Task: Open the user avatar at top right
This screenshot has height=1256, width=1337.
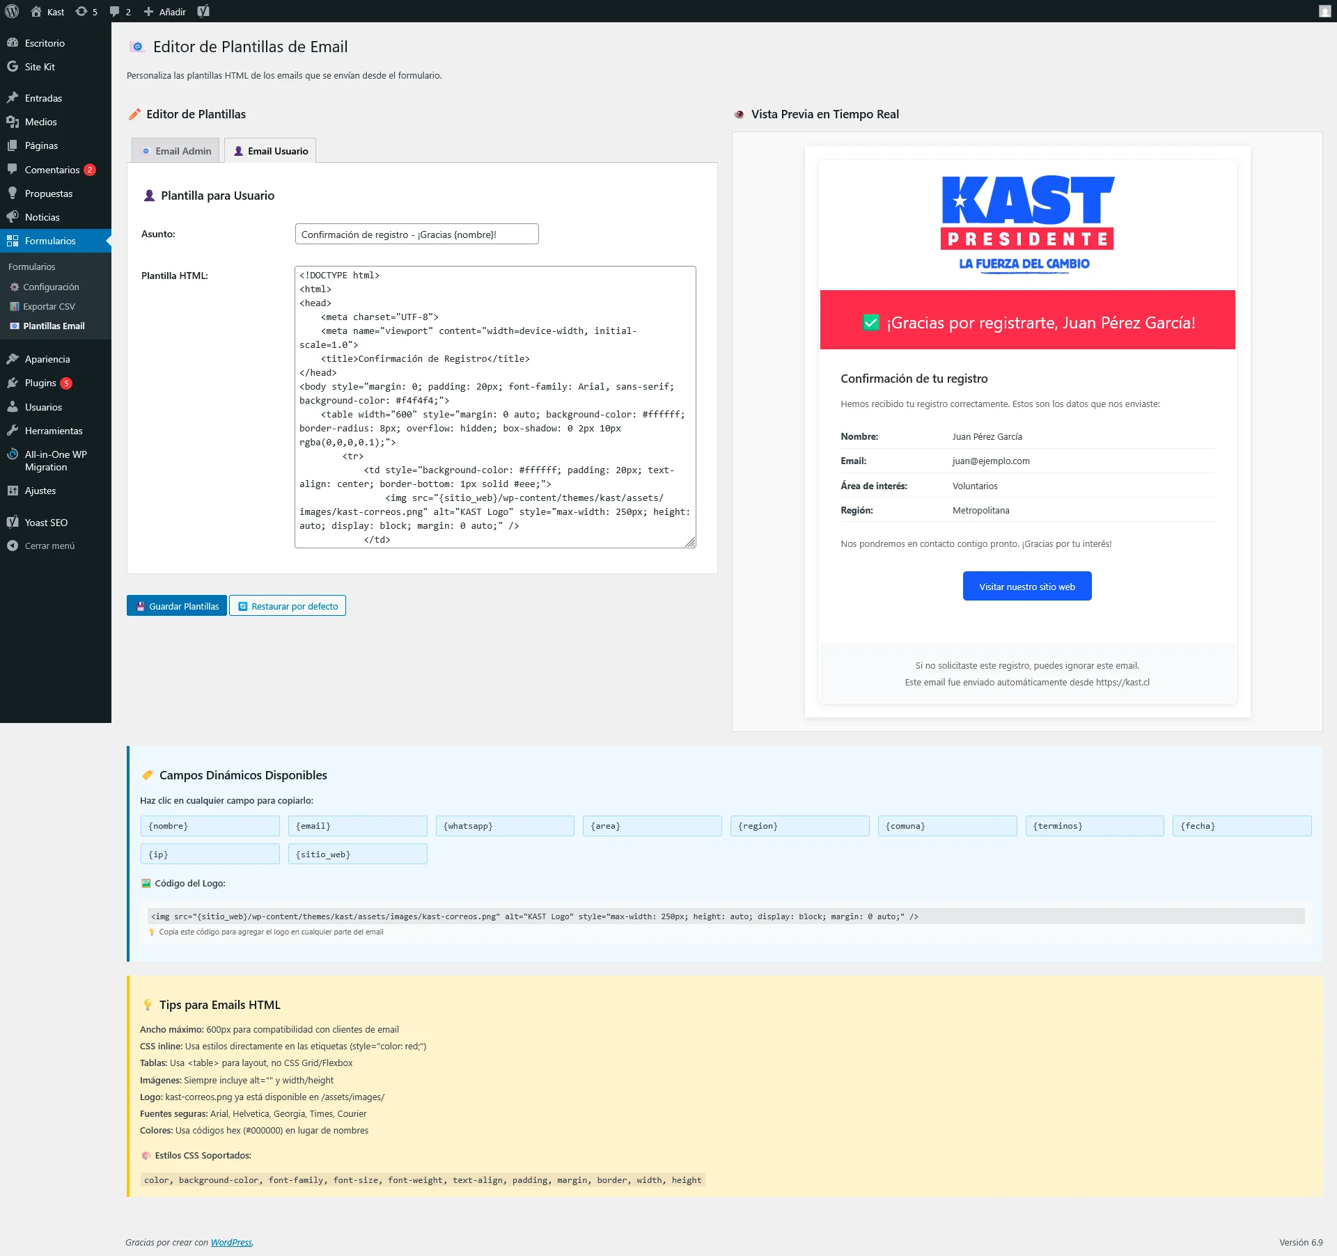Action: (1324, 11)
